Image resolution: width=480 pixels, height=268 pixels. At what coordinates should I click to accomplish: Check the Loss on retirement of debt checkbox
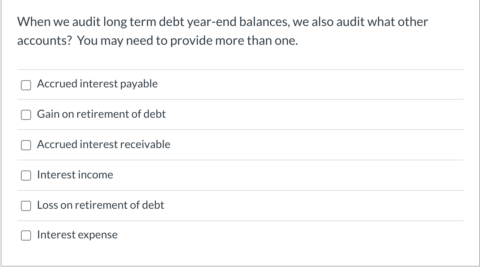tap(26, 206)
